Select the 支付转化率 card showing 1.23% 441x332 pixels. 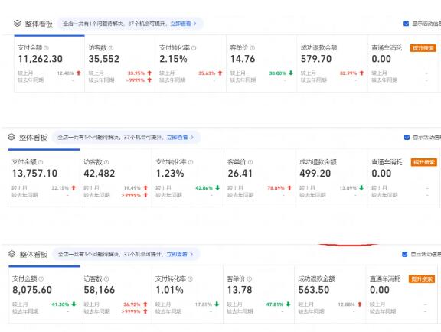tap(188, 178)
